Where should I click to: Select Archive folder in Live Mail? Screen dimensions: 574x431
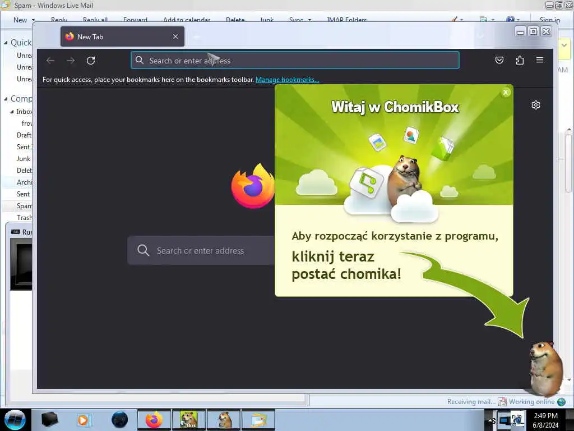click(x=24, y=182)
